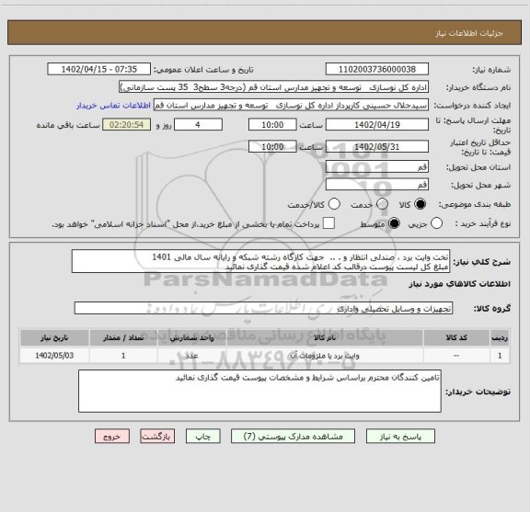Click the خروج exit button

tap(112, 437)
